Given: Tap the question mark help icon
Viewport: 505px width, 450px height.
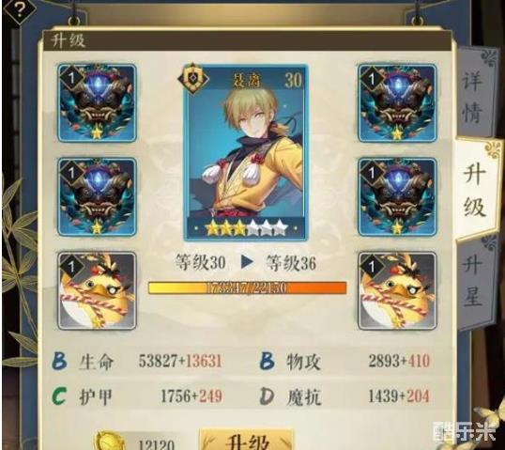Looking at the screenshot, I should point(20,10).
